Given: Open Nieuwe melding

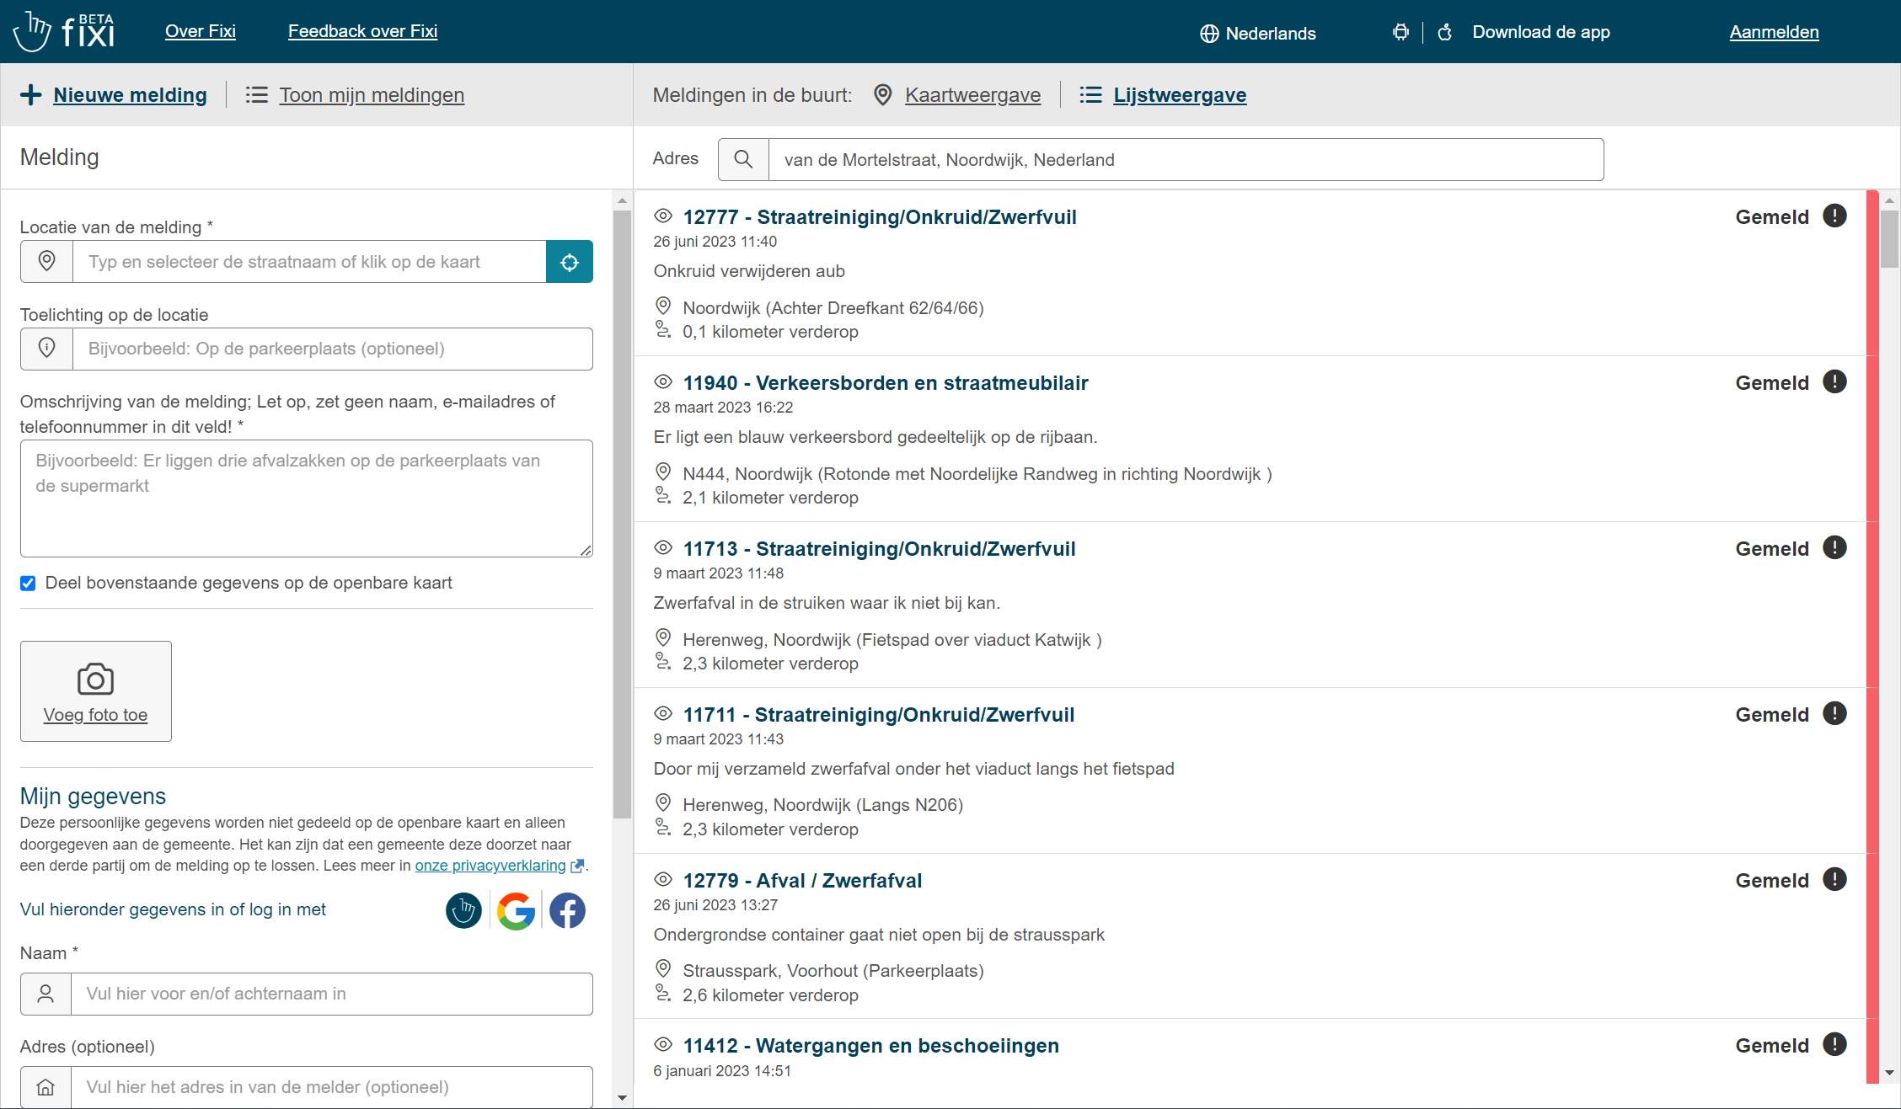Looking at the screenshot, I should coord(130,94).
